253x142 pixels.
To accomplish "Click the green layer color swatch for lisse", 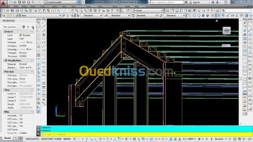I will [x=20, y=15].
